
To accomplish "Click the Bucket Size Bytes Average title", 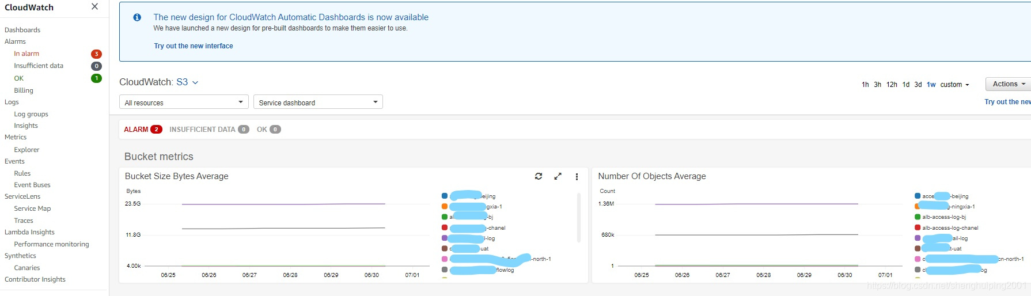I will (177, 176).
